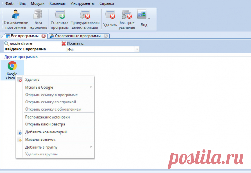Start Принудительная деинсталляция from the toolbar
Image resolution: width=251 pixels, height=173 pixels.
85,19
